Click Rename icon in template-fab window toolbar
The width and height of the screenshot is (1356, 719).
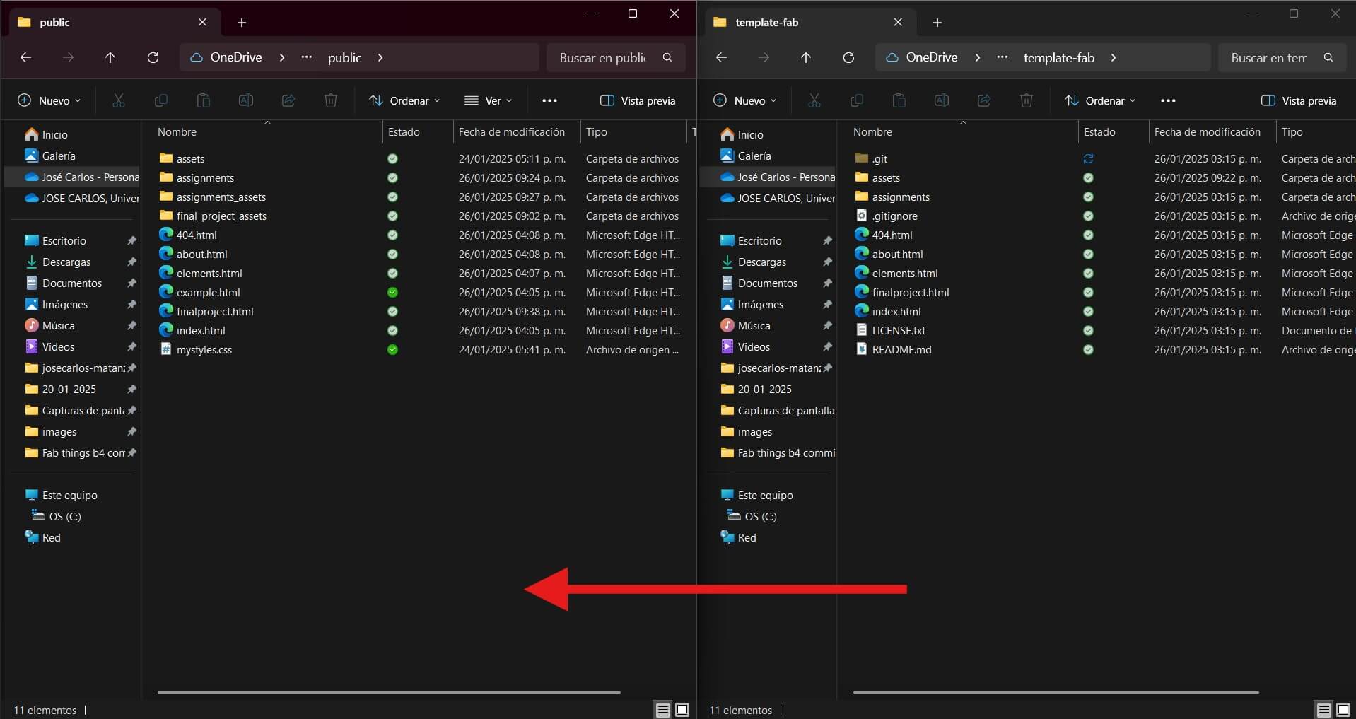pos(942,100)
